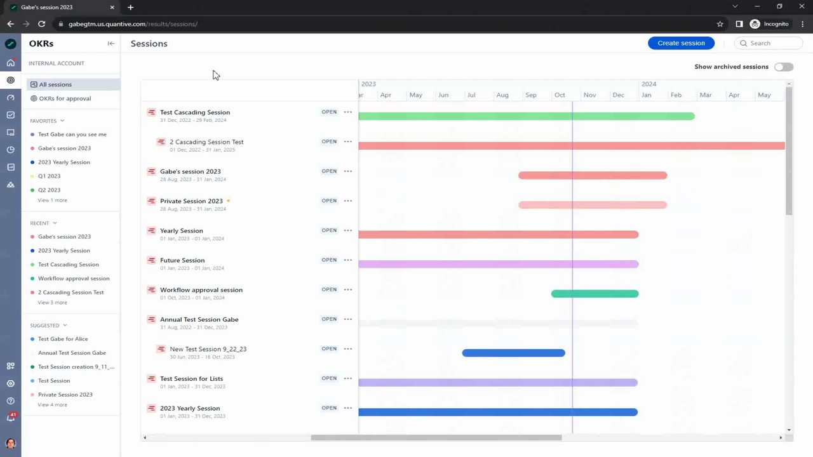This screenshot has width=813, height=457.
Task: Click the teal Workflow approval session bar
Action: pos(595,294)
